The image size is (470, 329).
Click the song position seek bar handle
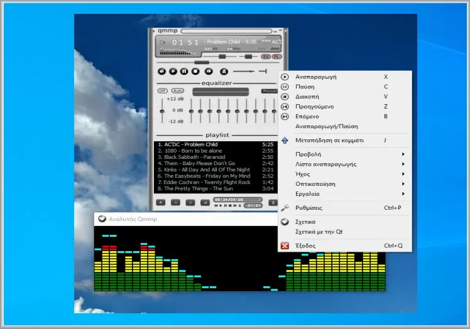click(202, 62)
